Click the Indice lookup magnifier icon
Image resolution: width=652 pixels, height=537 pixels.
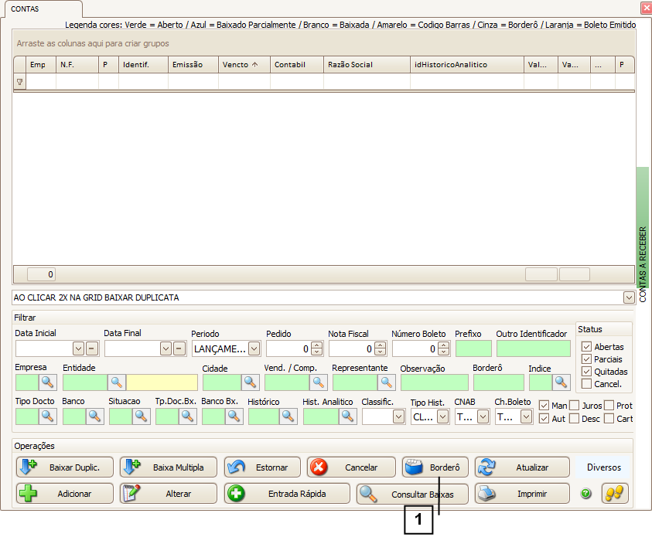tap(561, 382)
